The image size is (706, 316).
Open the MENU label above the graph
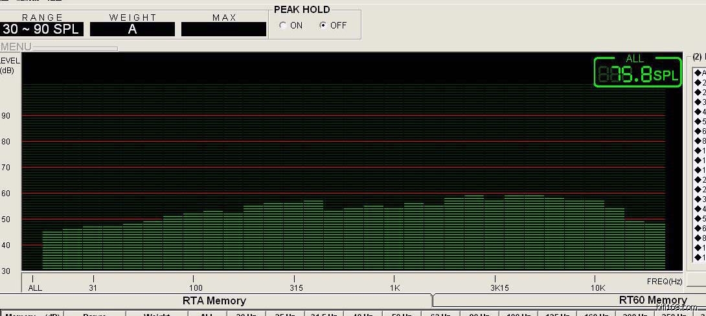click(x=16, y=47)
